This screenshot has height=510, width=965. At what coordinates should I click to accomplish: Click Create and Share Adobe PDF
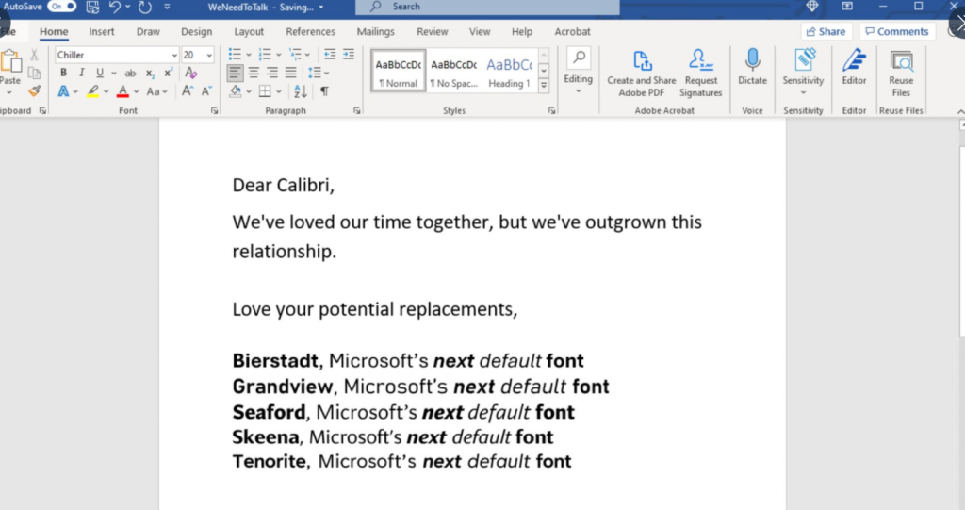[x=641, y=73]
